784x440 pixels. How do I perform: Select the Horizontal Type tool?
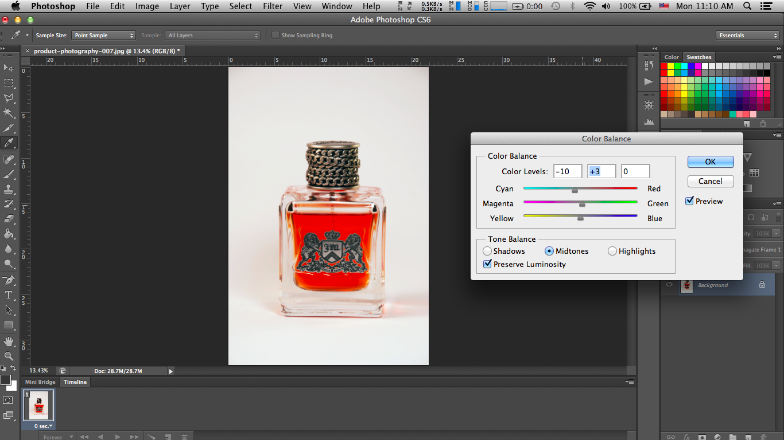pos(9,295)
